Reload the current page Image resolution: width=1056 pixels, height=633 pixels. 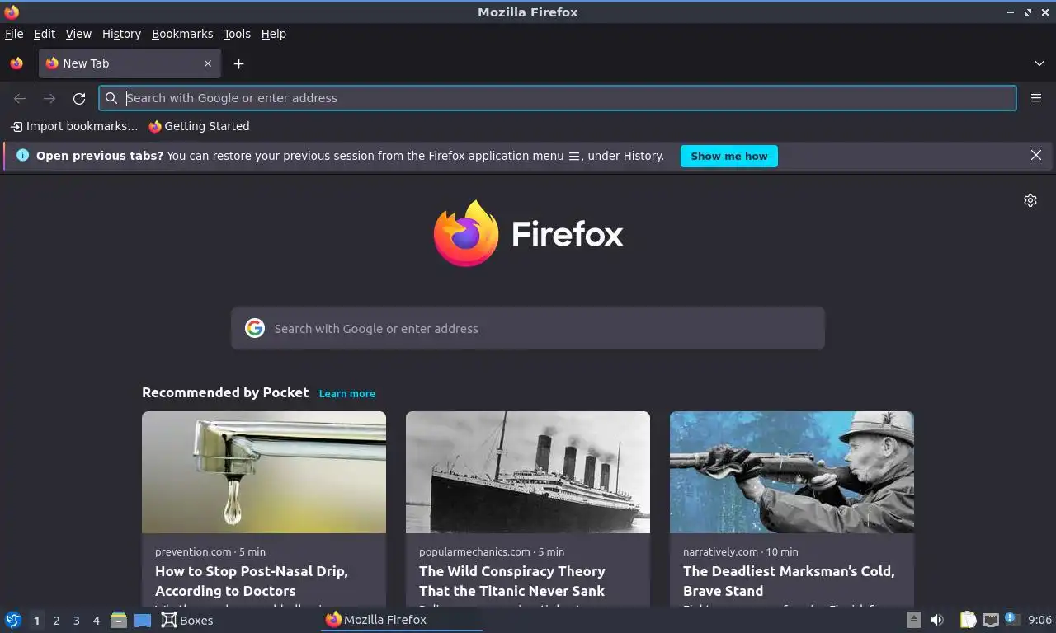tap(79, 98)
